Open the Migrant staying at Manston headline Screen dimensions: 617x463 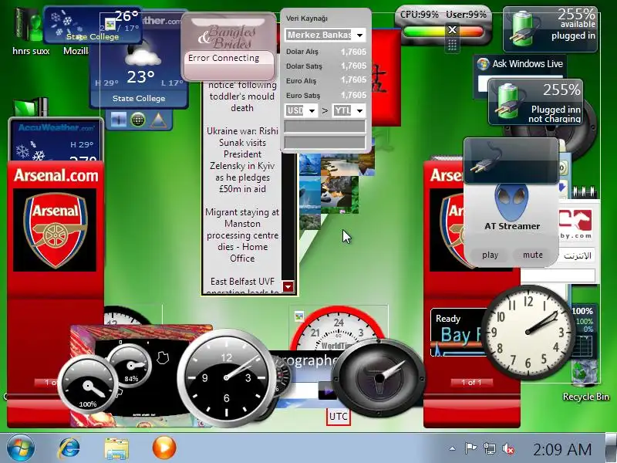(242, 235)
